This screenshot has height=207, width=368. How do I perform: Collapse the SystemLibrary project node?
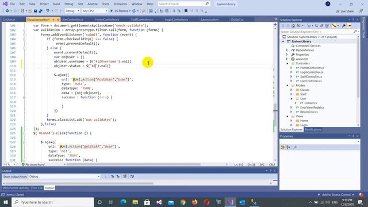click(x=283, y=41)
